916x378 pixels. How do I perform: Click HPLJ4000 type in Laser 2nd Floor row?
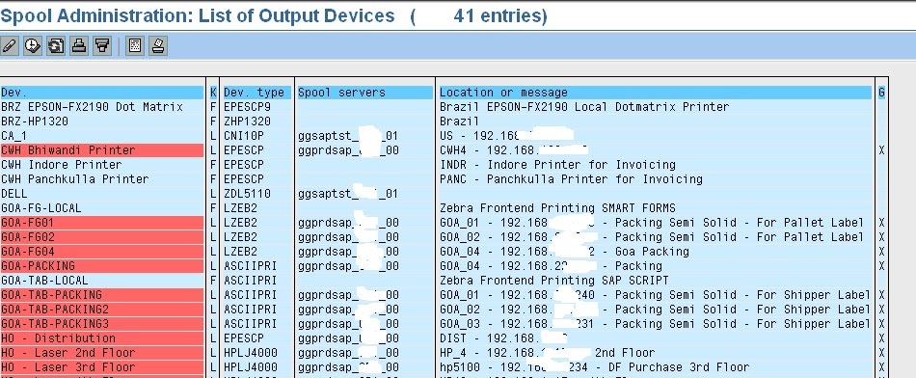tap(251, 352)
